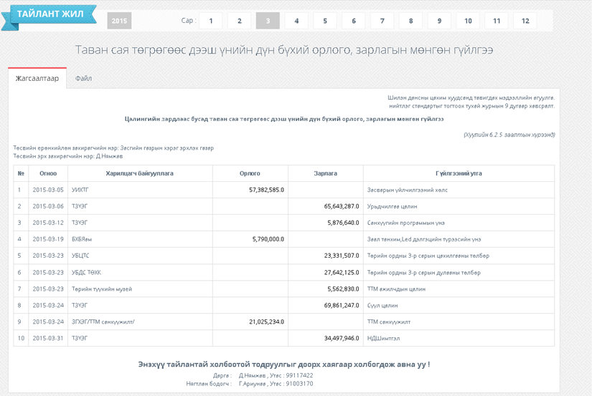Click the Орлого column header
This screenshot has width=592, height=396.
click(250, 173)
